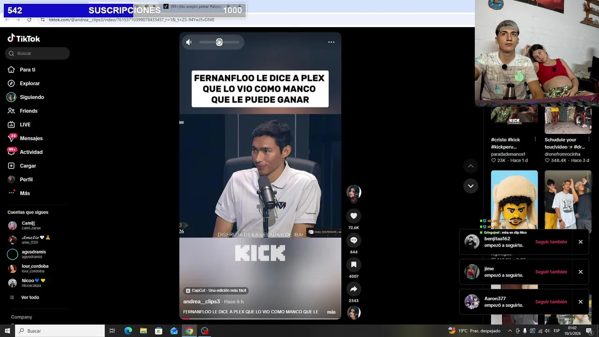
Task: Open the Schudule your tour video thumbnail
Action: coord(568,120)
